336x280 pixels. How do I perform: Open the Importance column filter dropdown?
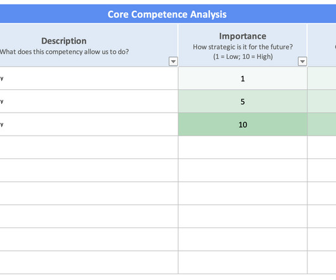[302, 61]
